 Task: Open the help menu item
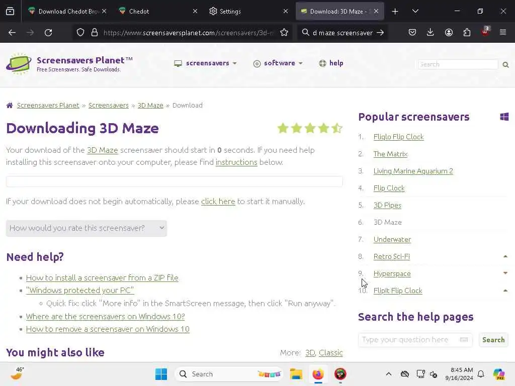[331, 63]
